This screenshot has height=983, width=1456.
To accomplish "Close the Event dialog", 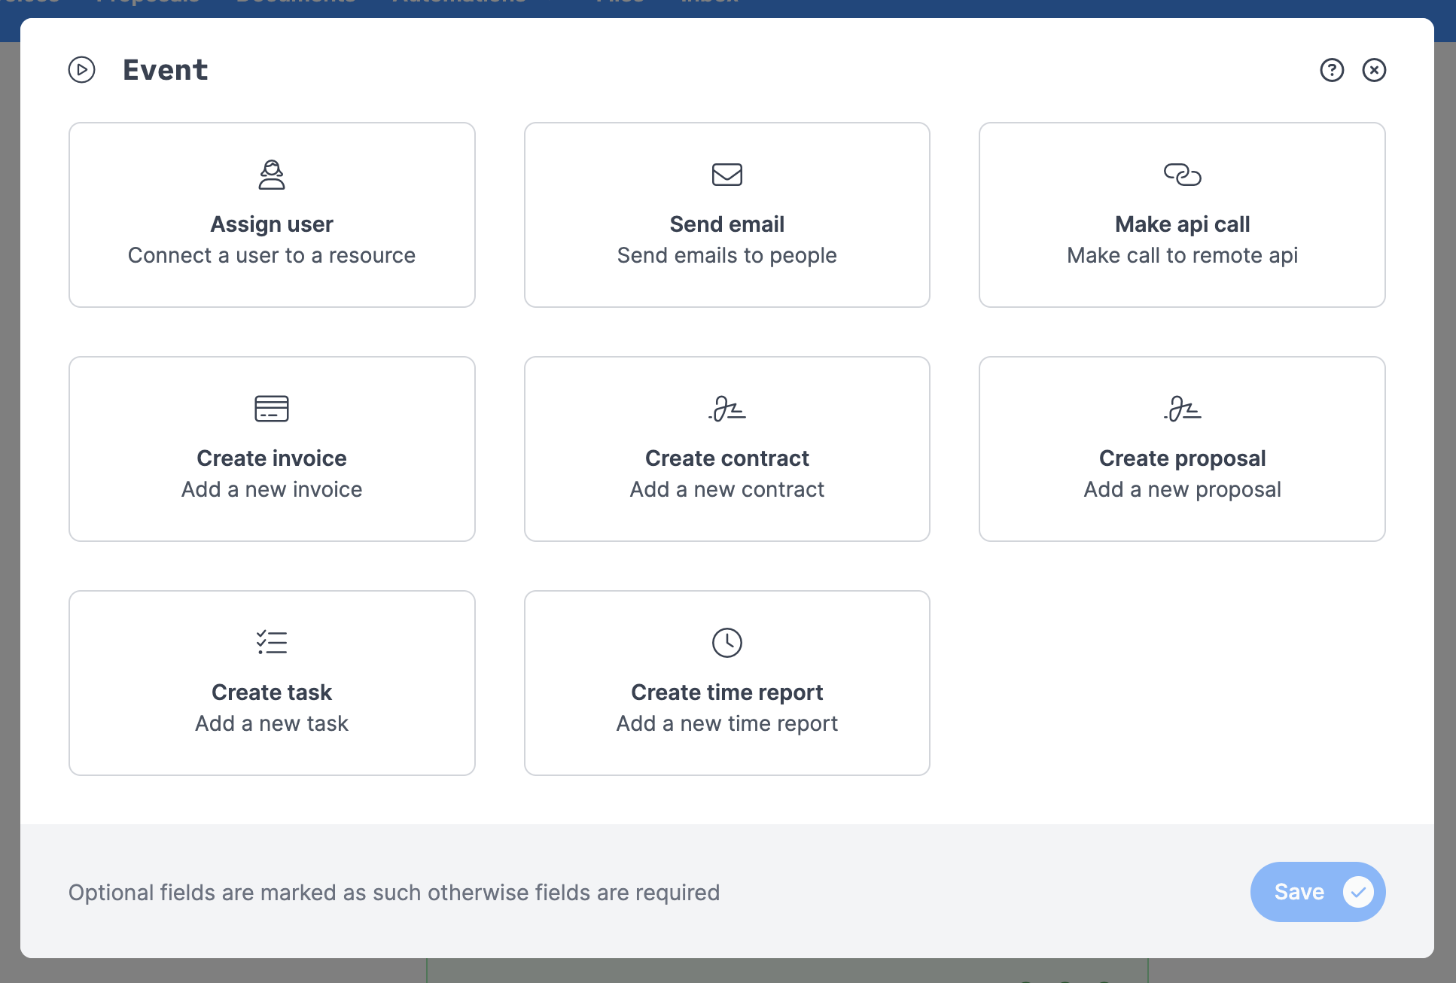I will [1374, 70].
